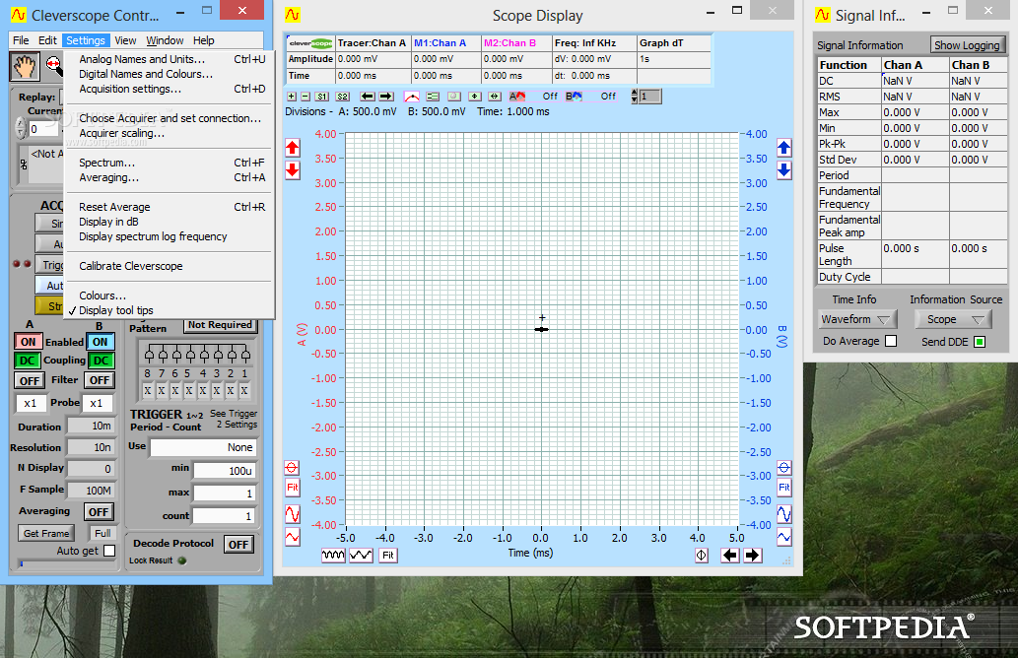This screenshot has height=658, width=1018.
Task: Open the Use None trigger dropdown
Action: pos(203,447)
